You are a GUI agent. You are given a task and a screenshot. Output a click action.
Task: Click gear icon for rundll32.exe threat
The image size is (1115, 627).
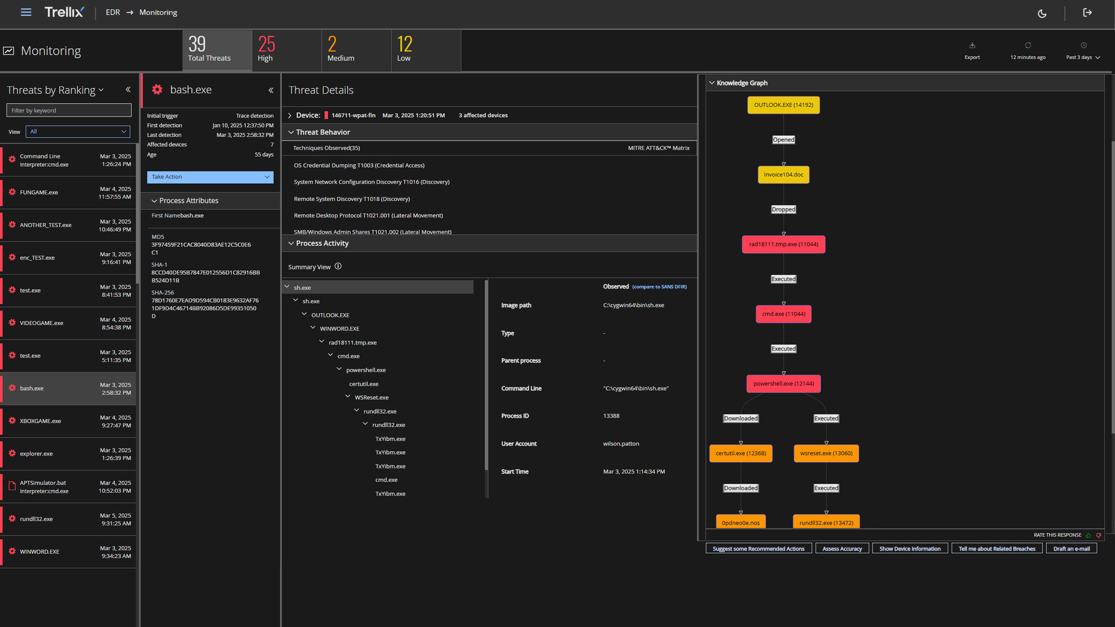[x=12, y=518]
